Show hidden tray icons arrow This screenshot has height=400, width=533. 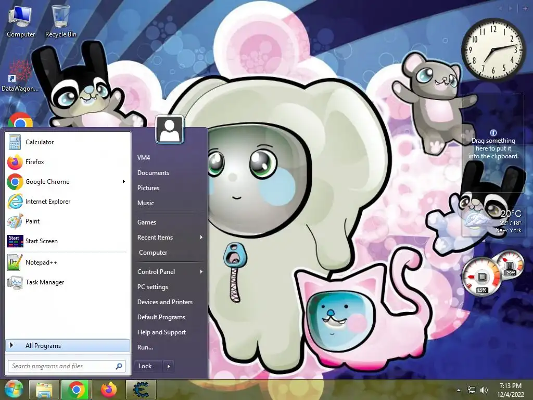click(459, 390)
